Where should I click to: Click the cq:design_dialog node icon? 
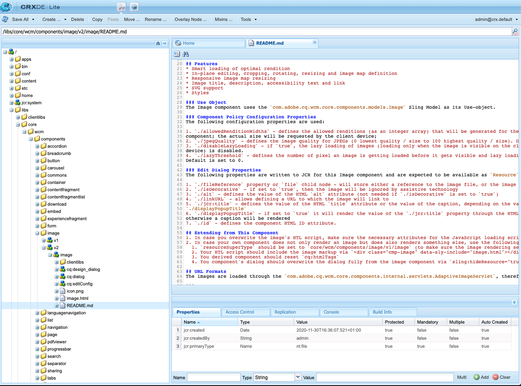click(x=62, y=269)
